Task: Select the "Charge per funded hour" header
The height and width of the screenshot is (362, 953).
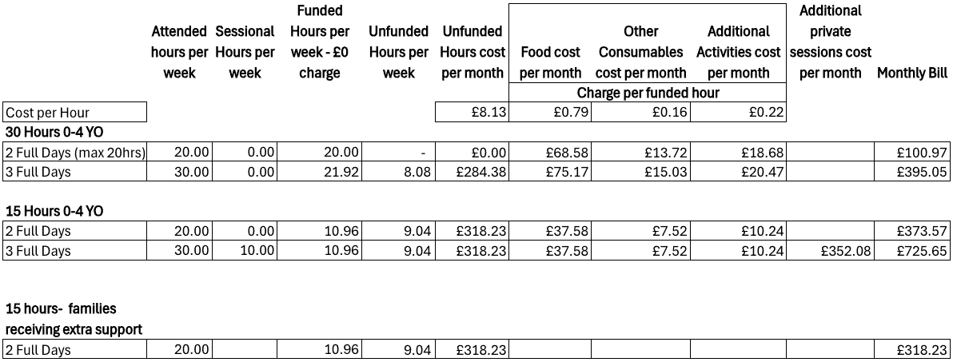Action: tap(648, 93)
